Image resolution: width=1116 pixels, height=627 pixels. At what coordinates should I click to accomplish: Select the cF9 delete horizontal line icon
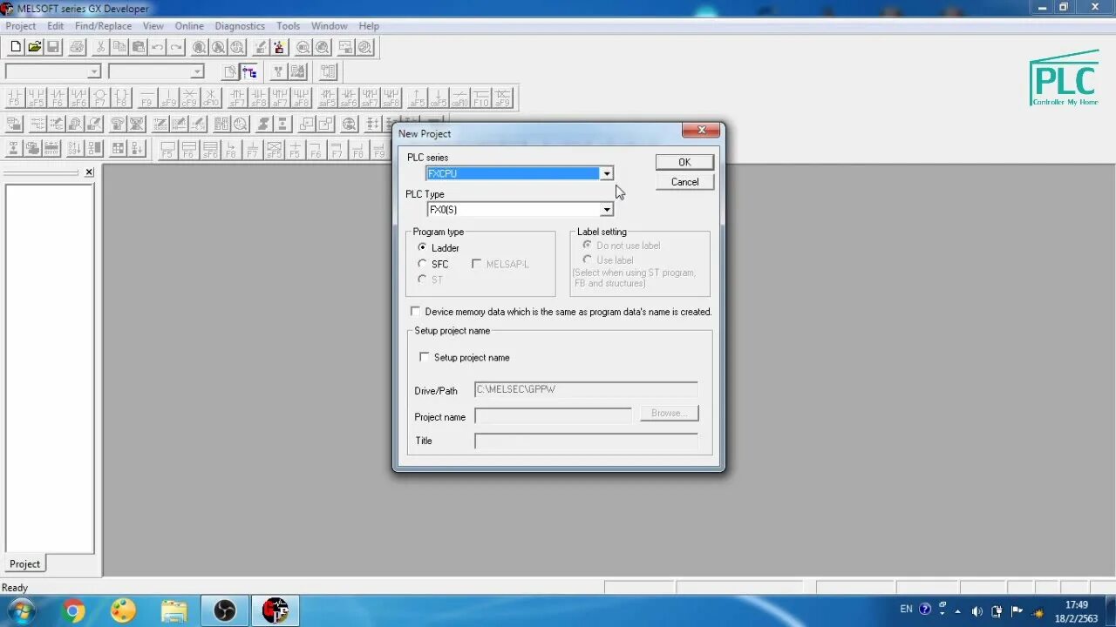189,98
